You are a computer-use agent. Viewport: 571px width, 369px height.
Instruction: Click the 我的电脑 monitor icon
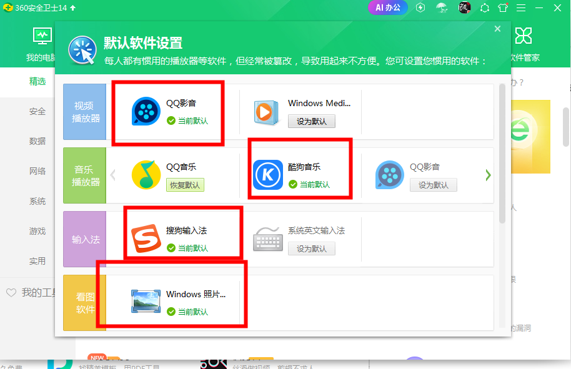tap(42, 36)
